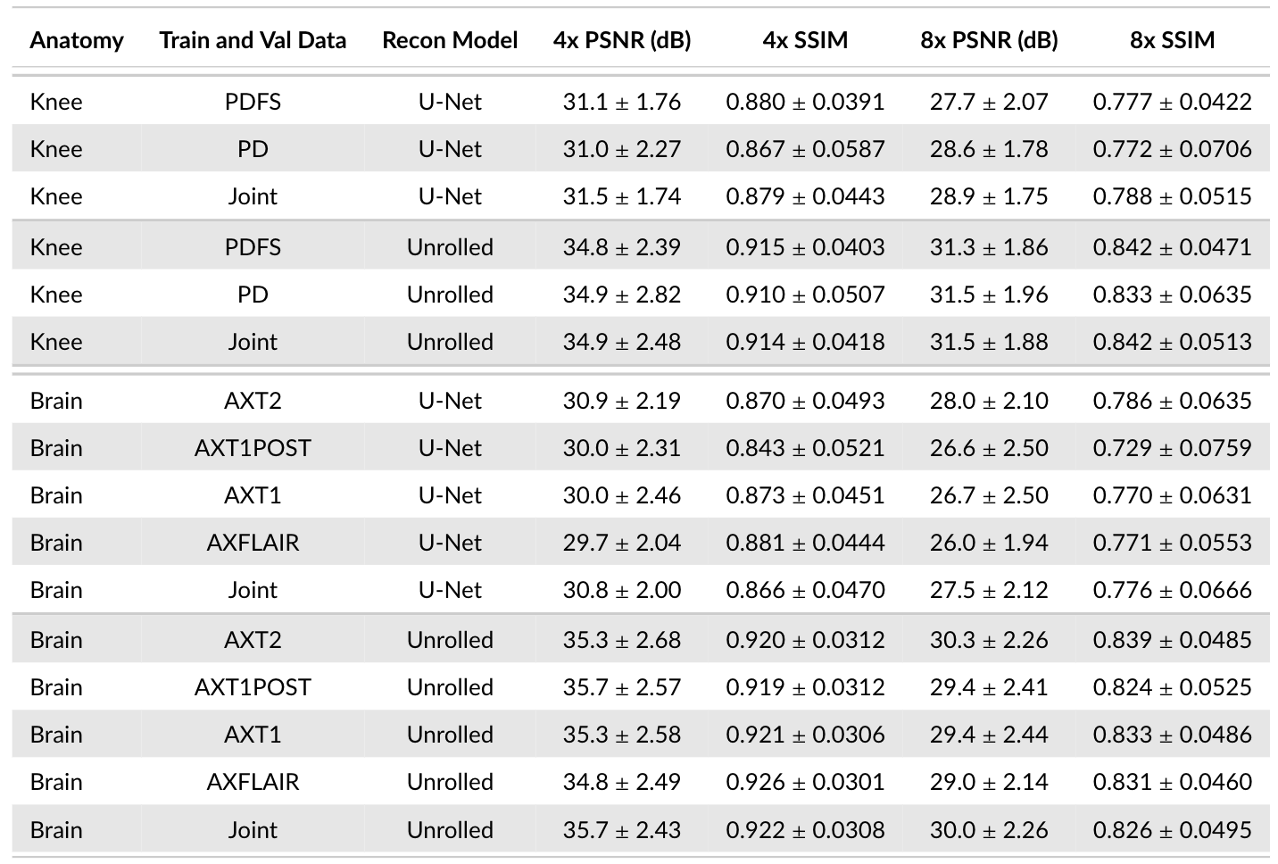Select the 35.7 ± 2.43 cell
1278x864 pixels.
(622, 830)
